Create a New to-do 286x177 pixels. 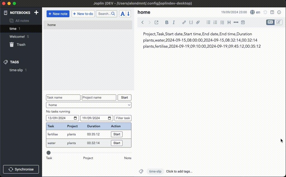point(83,14)
